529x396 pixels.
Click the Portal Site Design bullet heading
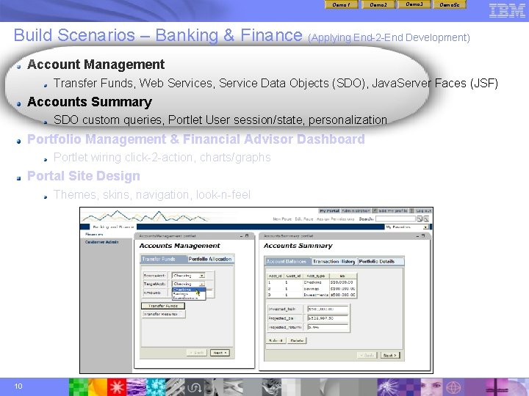83,176
